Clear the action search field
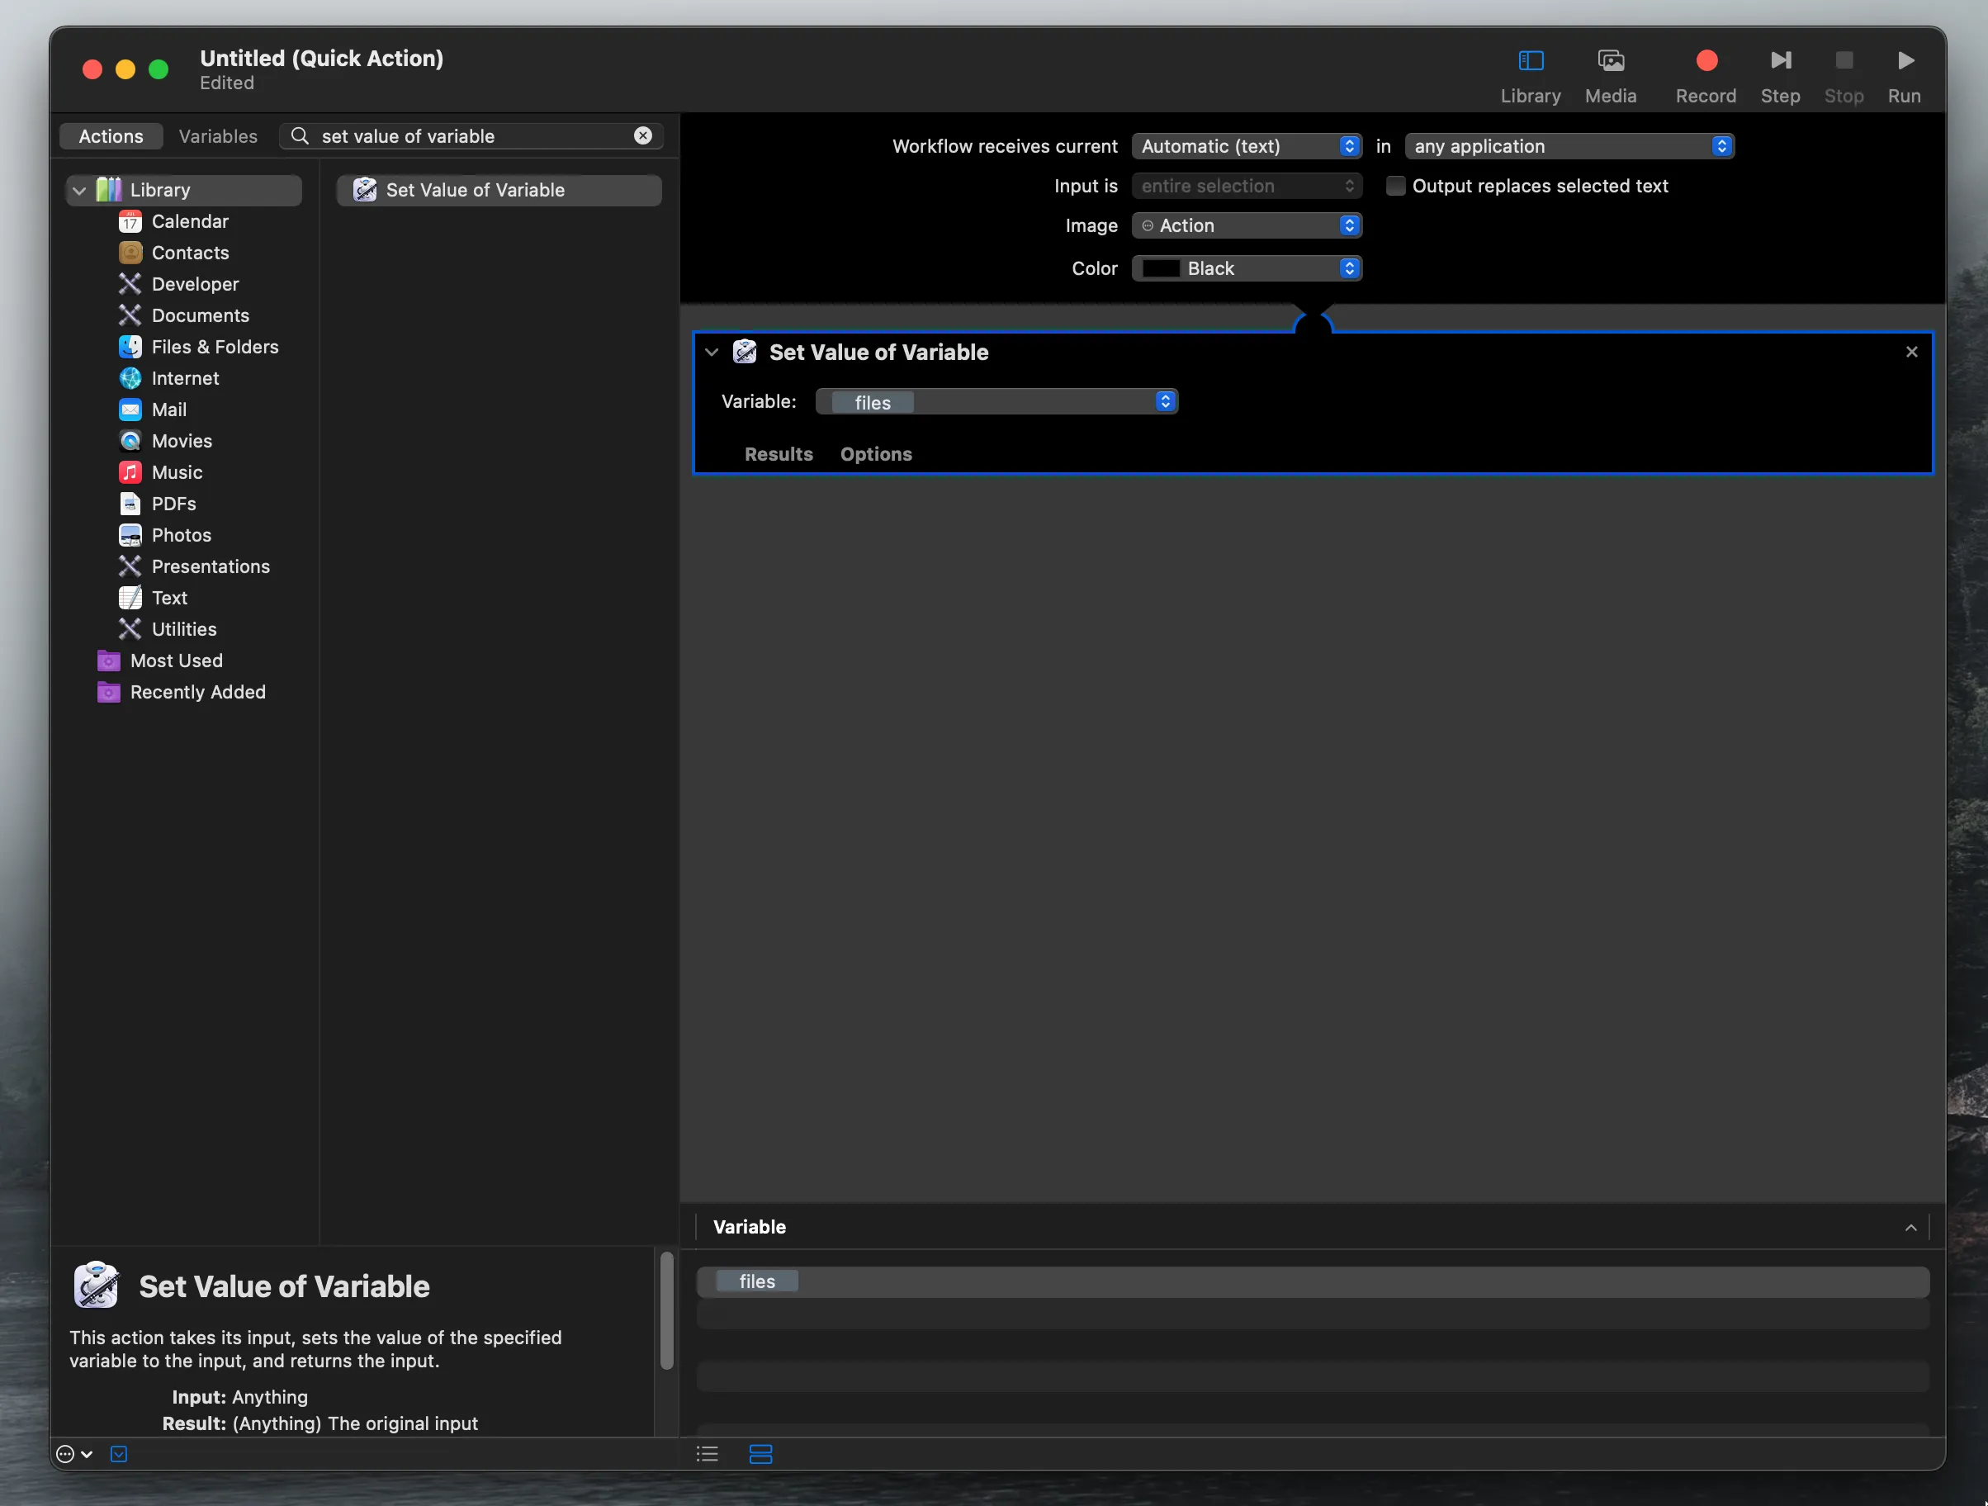 [x=642, y=135]
